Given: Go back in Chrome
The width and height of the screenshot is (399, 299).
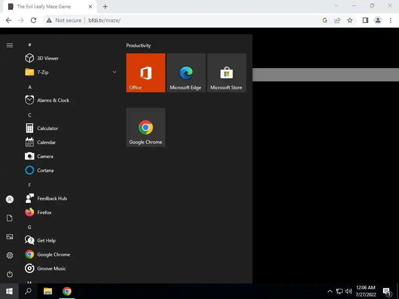Looking at the screenshot, I should click(9, 20).
